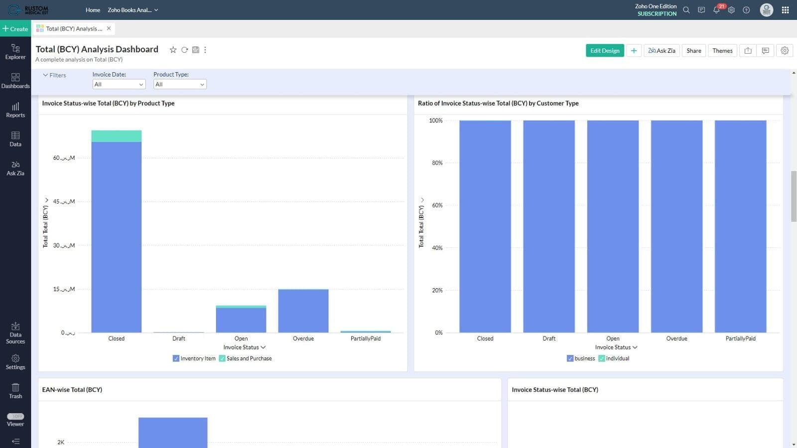Click the dashboard vertical scrollbar thumb
797x448 pixels.
coord(794,196)
